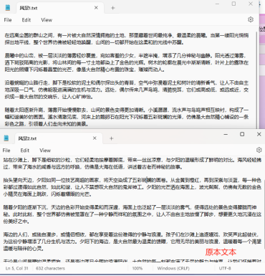Open settings gear in 风景2.txt window

[259, 150]
